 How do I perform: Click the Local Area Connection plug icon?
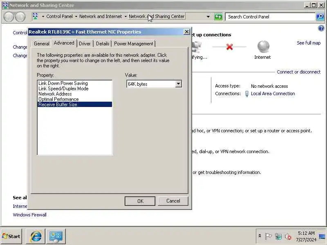[x=247, y=94]
